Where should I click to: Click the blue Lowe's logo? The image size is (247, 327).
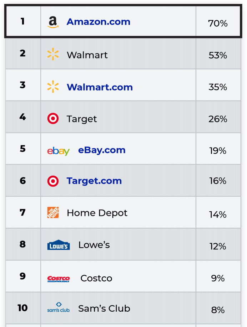coord(59,245)
